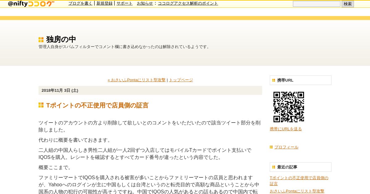Open recent article Tポイントの不正使用で店員側の証言
Image resolution: width=370 pixels, height=194 pixels.
coord(299,181)
